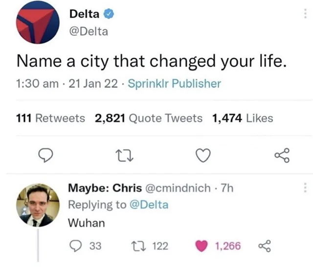Open the more options menu on Chris's reply
The width and height of the screenshot is (313, 268).
(x=305, y=188)
